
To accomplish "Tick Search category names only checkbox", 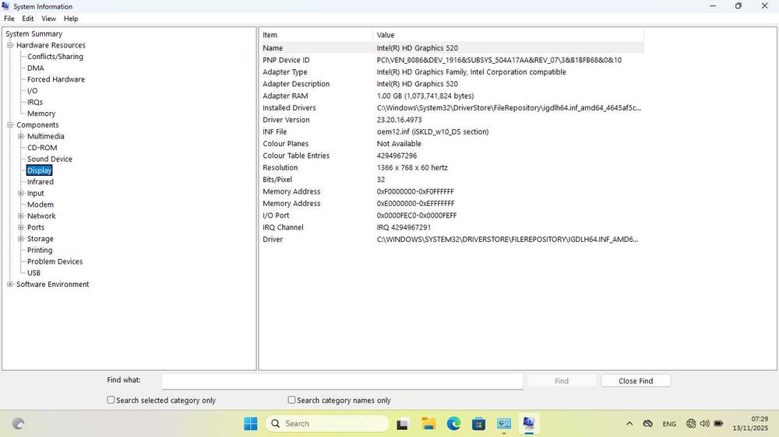I will [291, 400].
